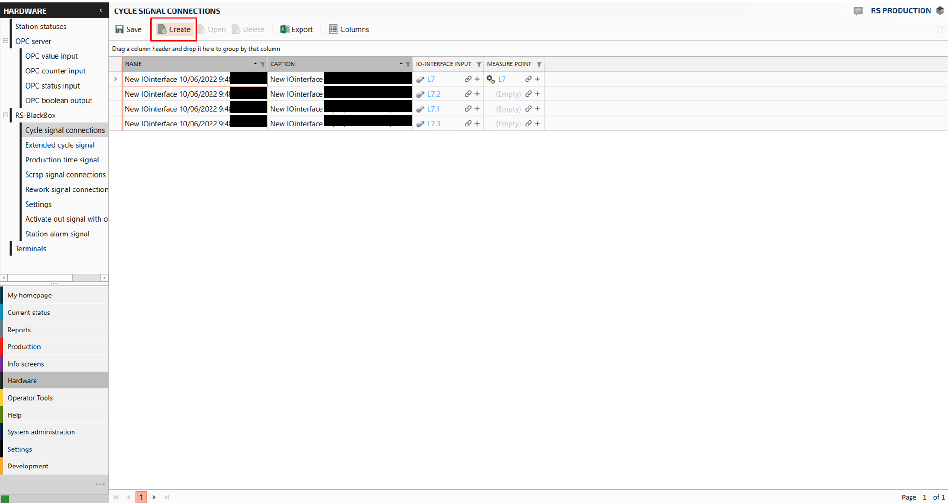
Task: Export the list to Excel
Action: pyautogui.click(x=297, y=29)
